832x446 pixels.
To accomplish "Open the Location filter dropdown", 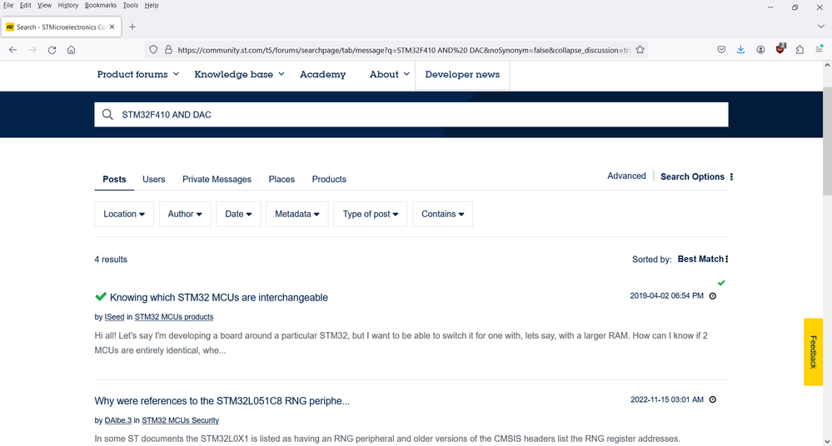I will (x=124, y=214).
